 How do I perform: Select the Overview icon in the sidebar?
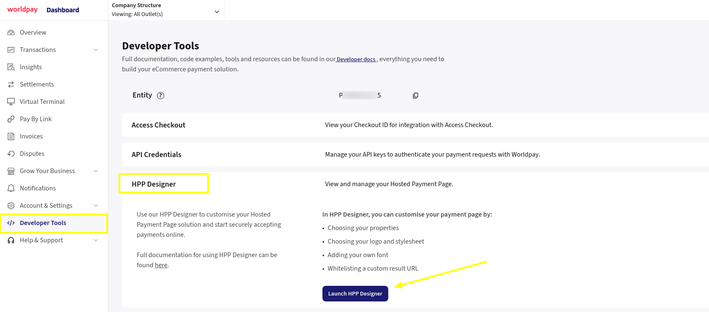pos(12,32)
